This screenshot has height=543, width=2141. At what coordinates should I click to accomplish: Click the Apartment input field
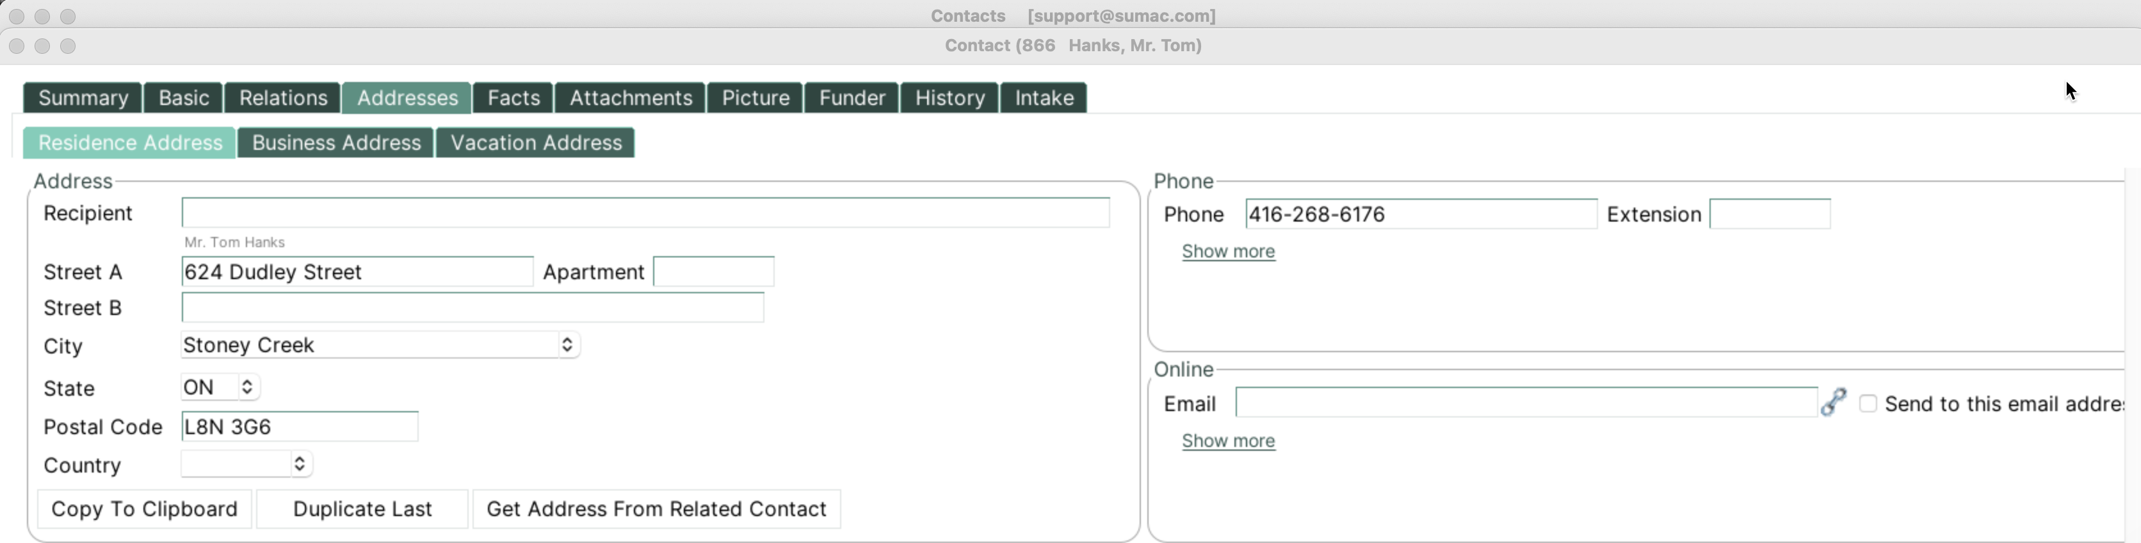point(714,272)
